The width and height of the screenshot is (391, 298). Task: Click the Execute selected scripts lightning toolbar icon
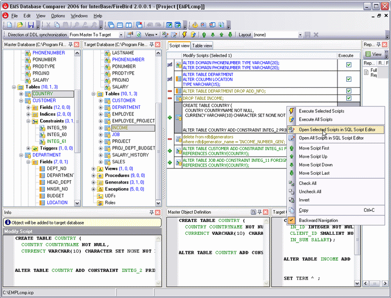184,34
